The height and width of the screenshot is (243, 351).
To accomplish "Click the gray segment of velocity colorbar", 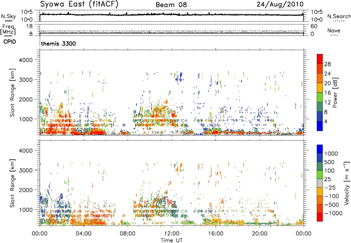I will [320, 183].
